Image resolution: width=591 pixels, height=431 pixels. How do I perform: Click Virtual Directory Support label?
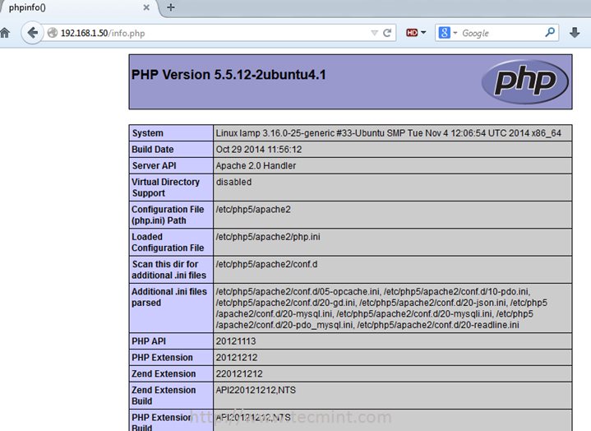pyautogui.click(x=171, y=188)
